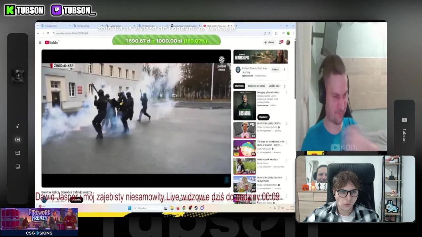This screenshot has width=422, height=237.
Task: Open the YouTube hamburger menu
Action: point(40,42)
